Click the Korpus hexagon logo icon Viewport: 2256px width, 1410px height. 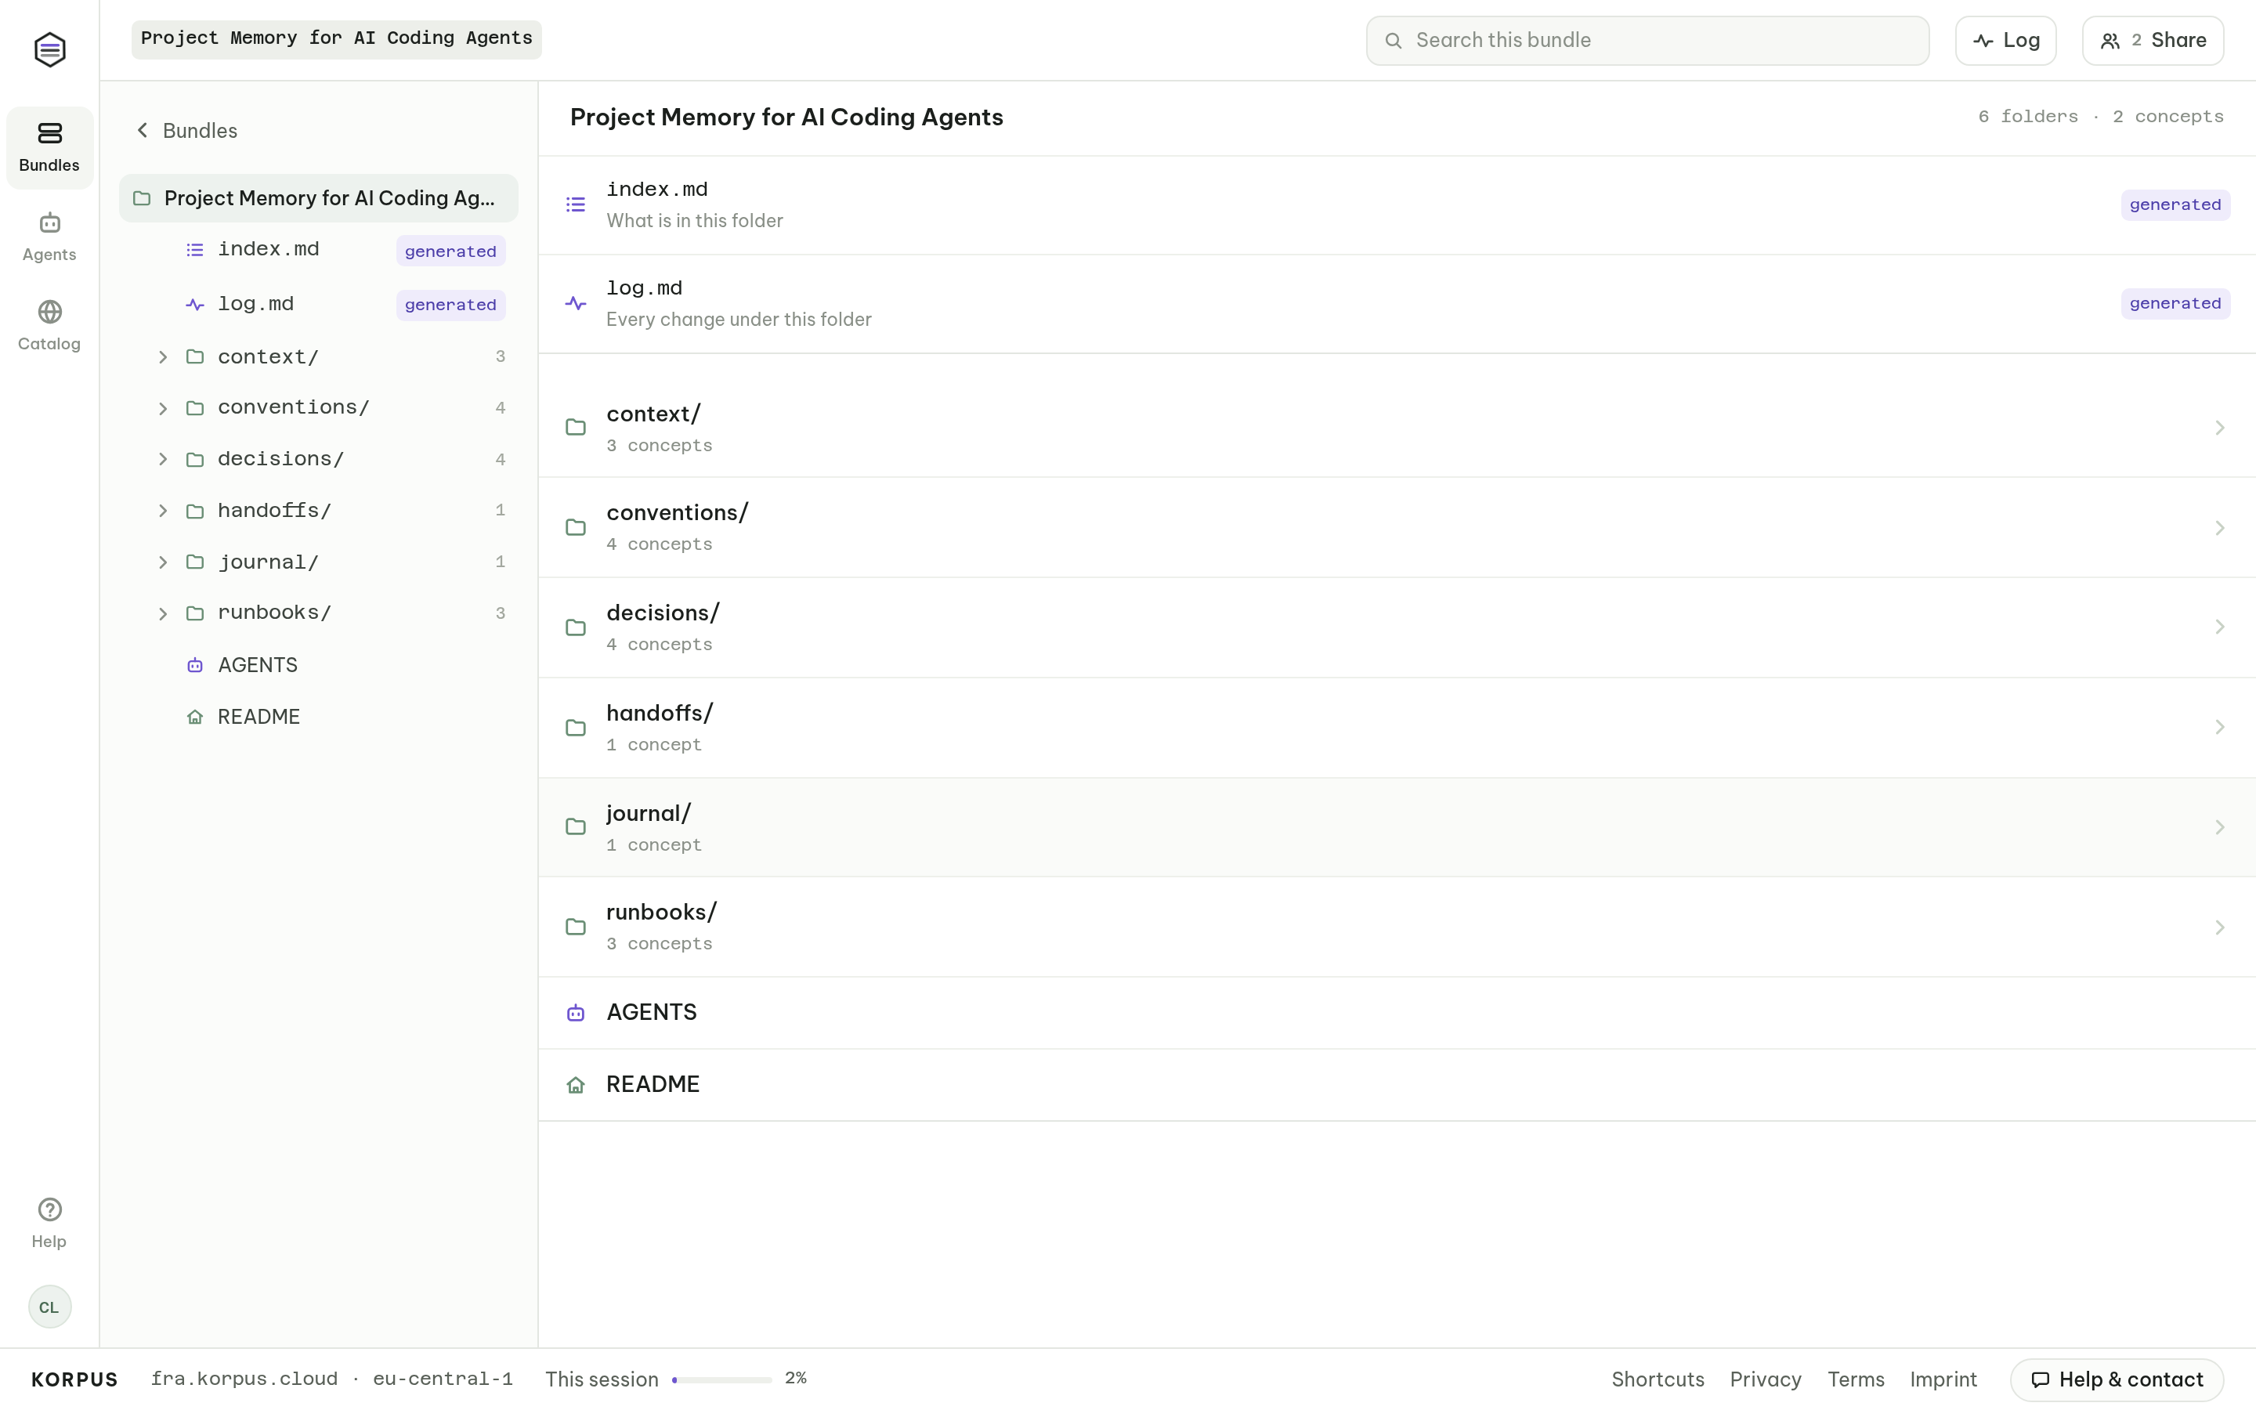tap(49, 49)
